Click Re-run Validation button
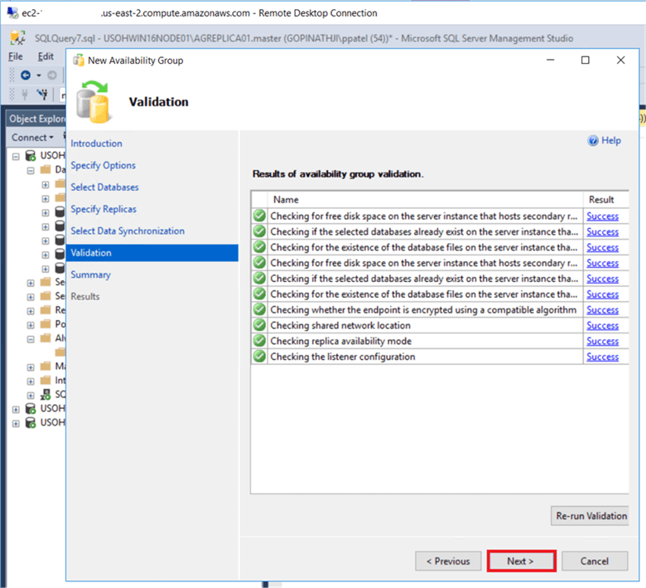This screenshot has width=646, height=588. point(591,515)
